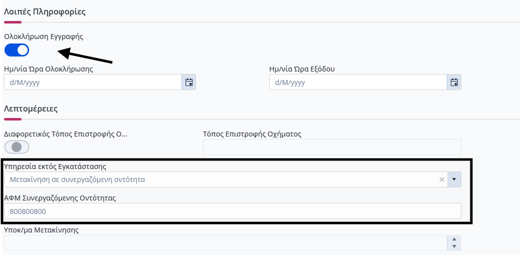520x255 pixels.
Task: Focus the Ημ/νία Ώρα Ολοκλήρωσης date field
Action: point(93,82)
